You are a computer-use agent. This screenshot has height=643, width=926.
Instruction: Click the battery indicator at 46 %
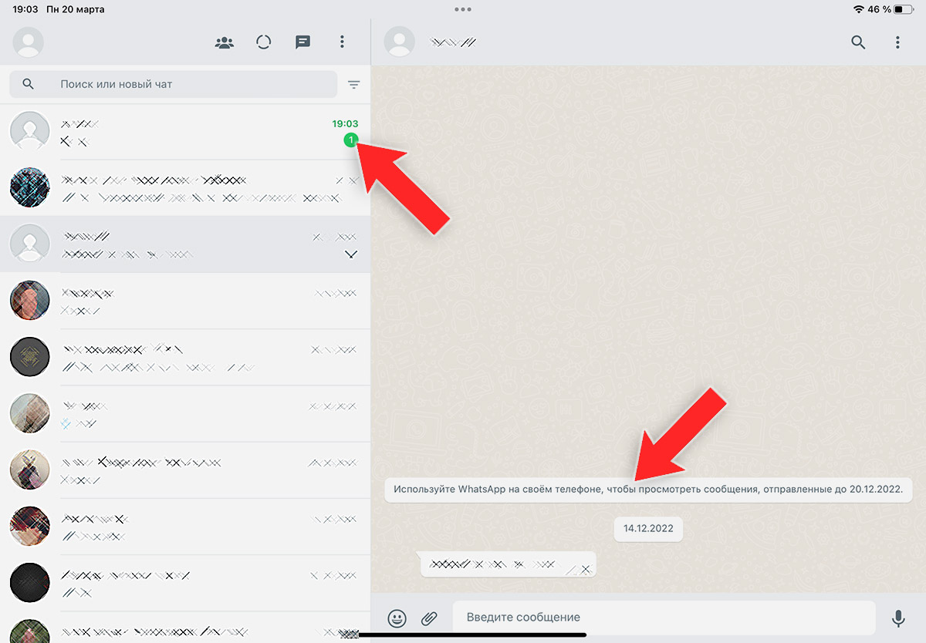[902, 9]
